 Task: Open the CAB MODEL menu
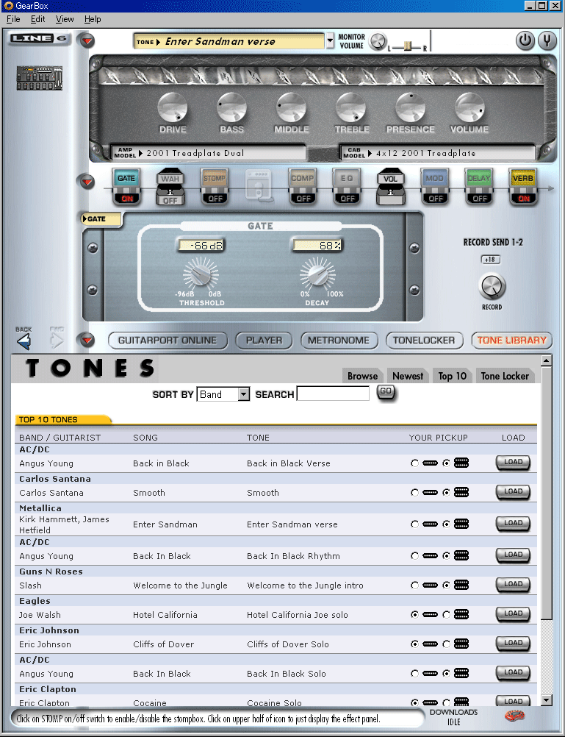[438, 153]
